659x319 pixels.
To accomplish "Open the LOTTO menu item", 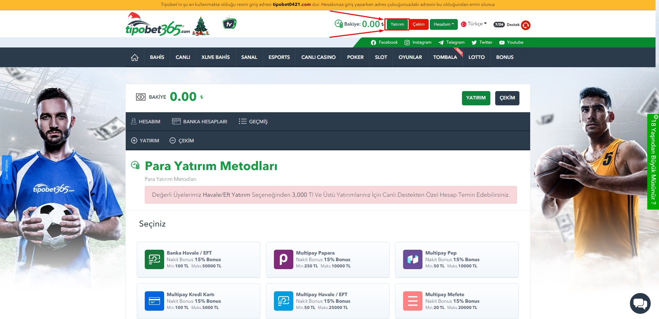I will click(x=477, y=57).
